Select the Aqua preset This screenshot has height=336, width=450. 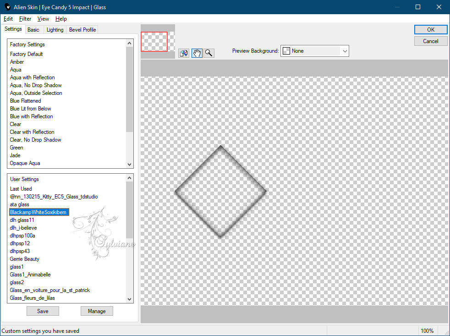pos(16,70)
